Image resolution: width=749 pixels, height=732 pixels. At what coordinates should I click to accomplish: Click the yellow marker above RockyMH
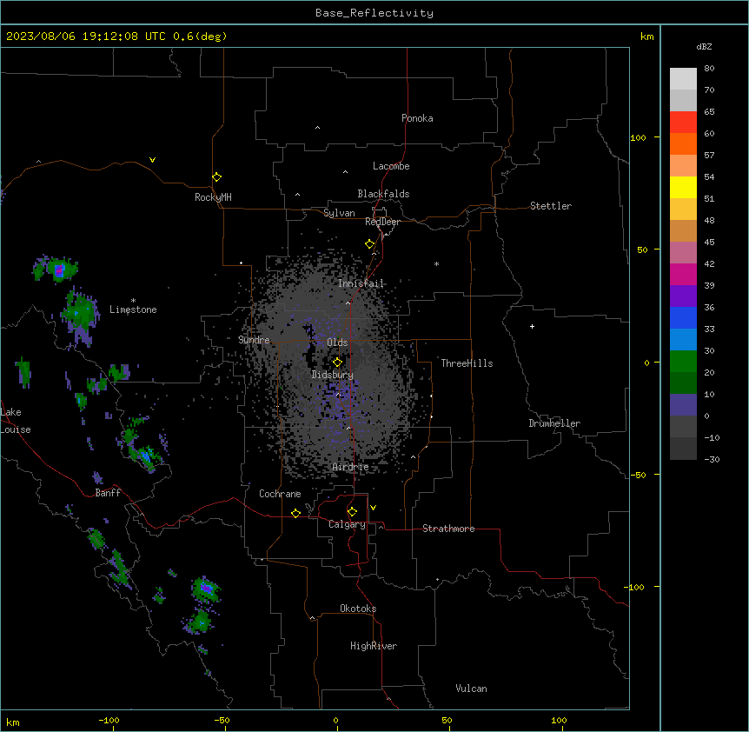(216, 176)
